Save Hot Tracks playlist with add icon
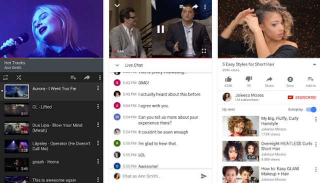 coord(73,78)
